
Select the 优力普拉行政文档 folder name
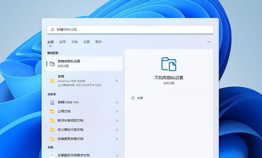point(70,130)
